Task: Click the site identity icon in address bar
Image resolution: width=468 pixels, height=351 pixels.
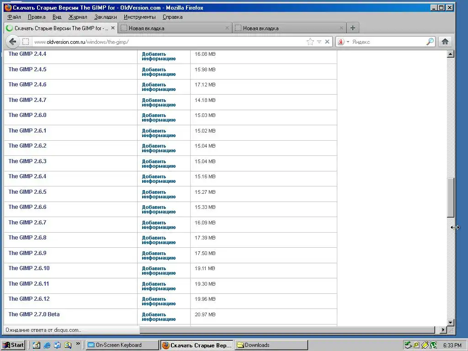Action: click(x=26, y=42)
